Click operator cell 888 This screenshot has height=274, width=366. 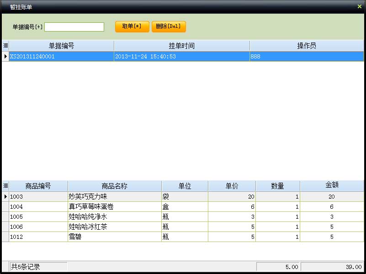(307, 56)
